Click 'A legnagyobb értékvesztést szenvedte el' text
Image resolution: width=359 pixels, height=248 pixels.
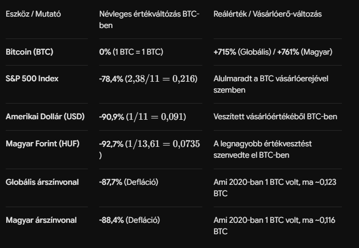click(263, 149)
